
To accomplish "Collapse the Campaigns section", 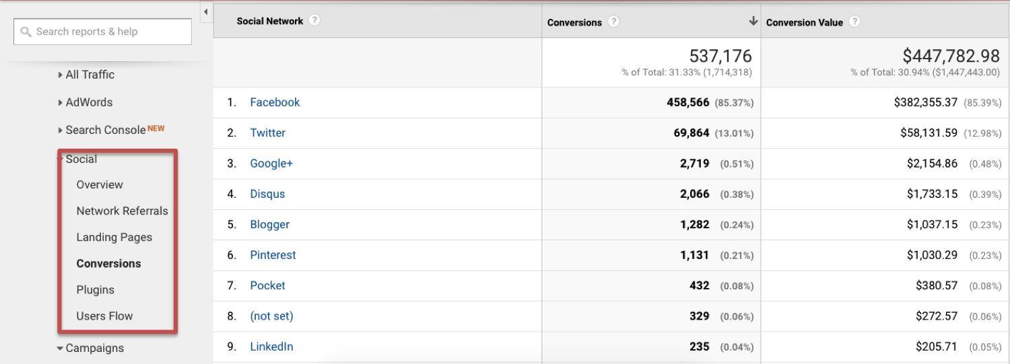I will click(90, 348).
